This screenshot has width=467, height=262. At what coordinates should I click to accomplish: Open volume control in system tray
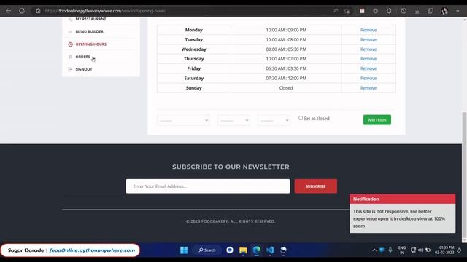point(420,250)
